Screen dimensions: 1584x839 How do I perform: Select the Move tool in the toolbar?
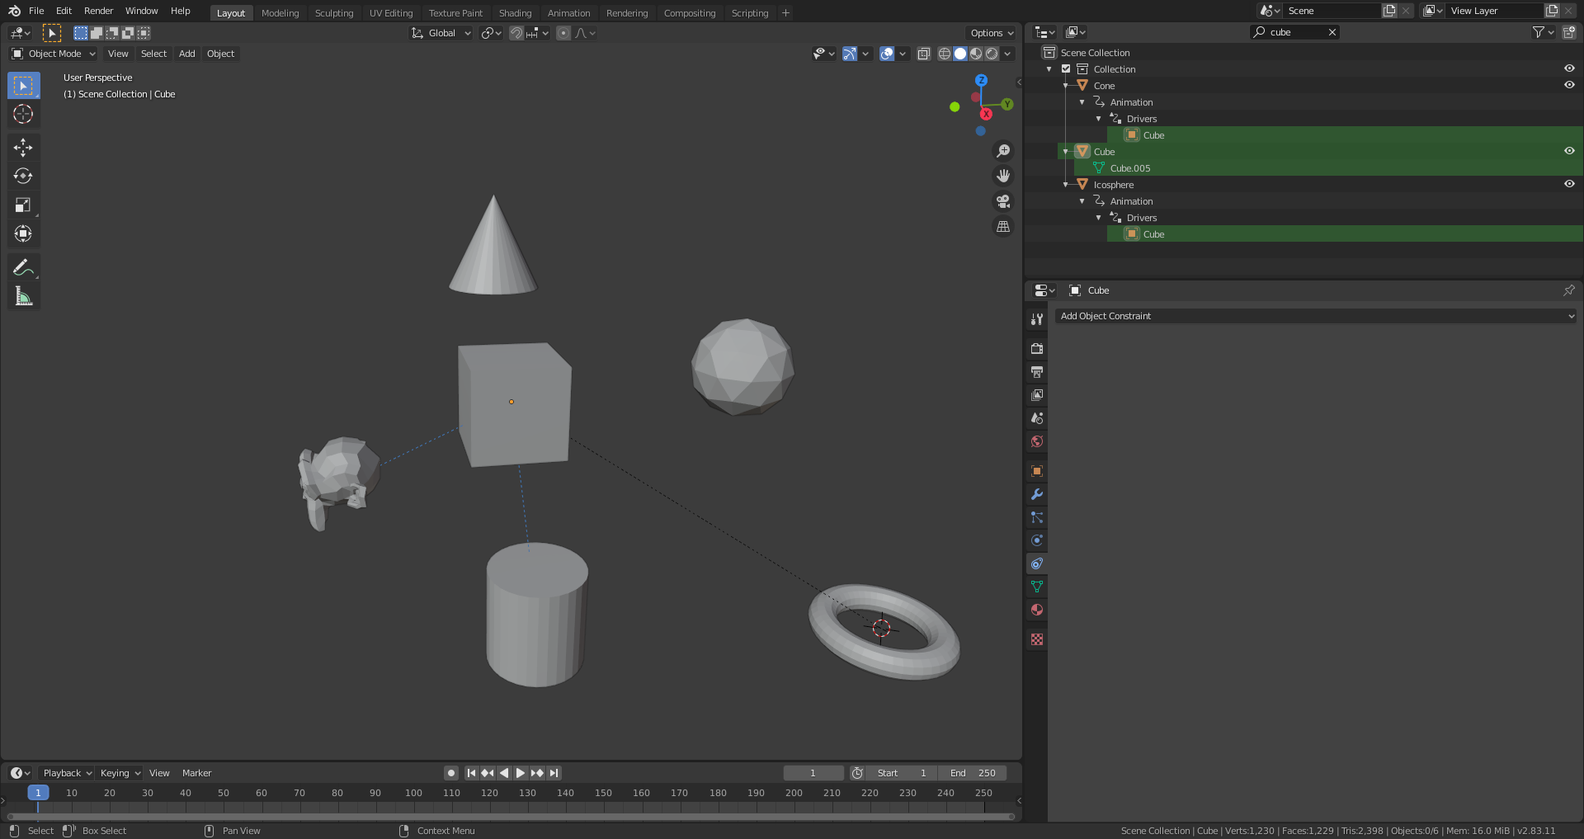[23, 147]
